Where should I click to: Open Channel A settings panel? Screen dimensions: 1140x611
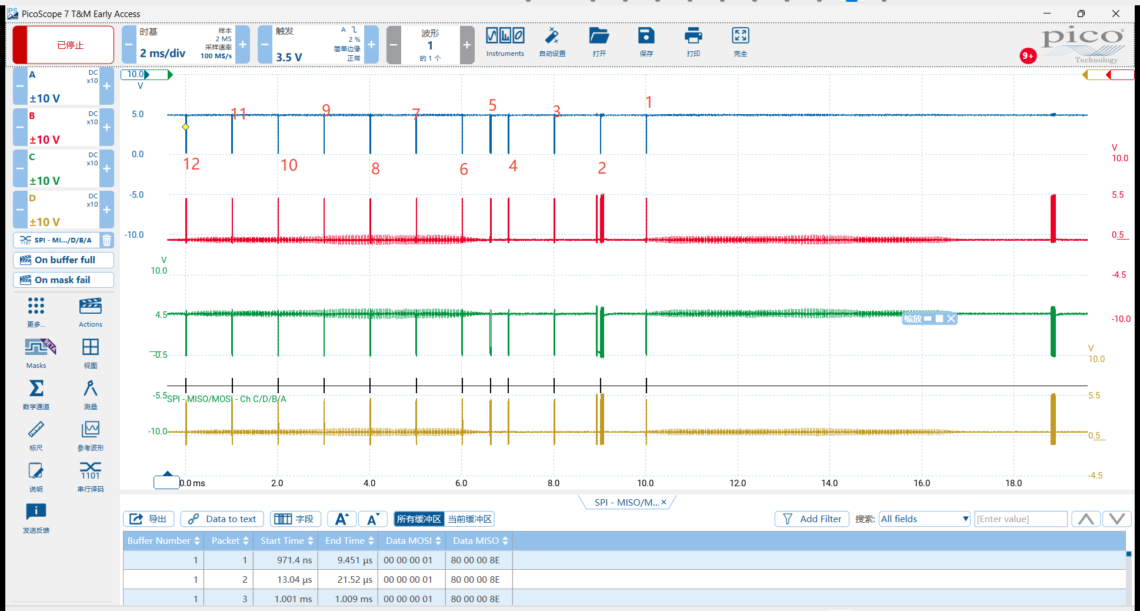coord(64,86)
